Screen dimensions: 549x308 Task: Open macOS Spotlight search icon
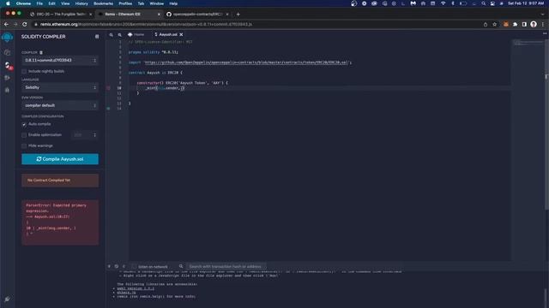tap(483, 3)
